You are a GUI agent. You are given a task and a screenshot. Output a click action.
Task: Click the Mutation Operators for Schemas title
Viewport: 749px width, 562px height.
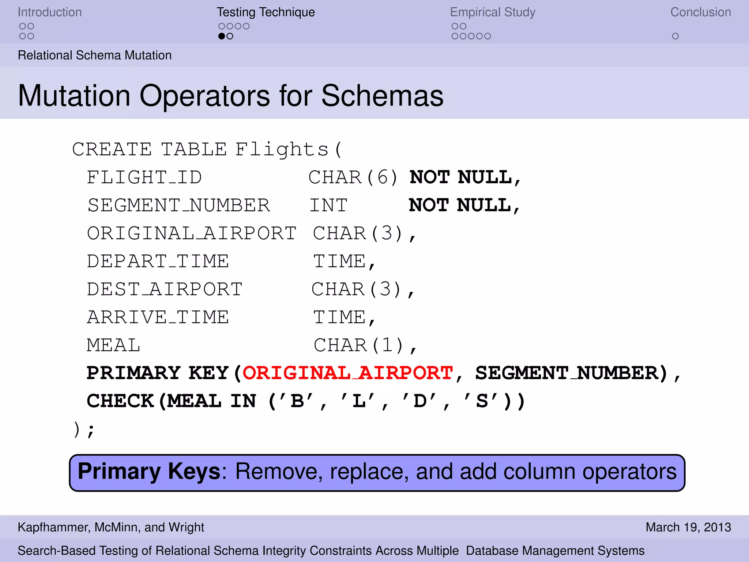(230, 95)
